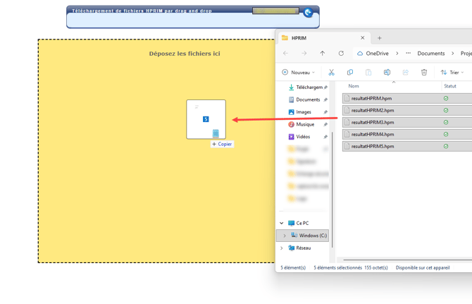Open the Nouveau dropdown menu
This screenshot has height=304, width=472.
(x=299, y=73)
